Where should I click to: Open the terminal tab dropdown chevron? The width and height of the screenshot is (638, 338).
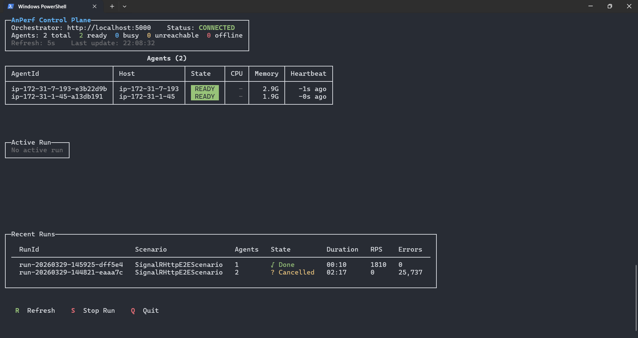125,6
